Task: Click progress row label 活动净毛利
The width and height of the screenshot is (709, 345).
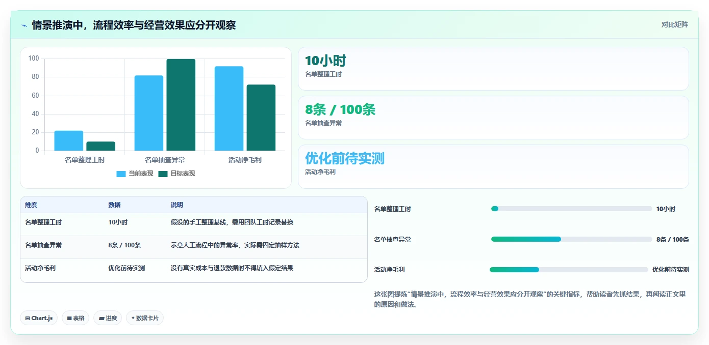Action: click(x=389, y=270)
